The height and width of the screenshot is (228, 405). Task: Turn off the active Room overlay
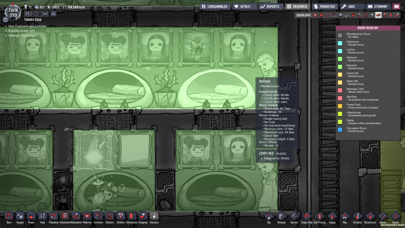[378, 15]
